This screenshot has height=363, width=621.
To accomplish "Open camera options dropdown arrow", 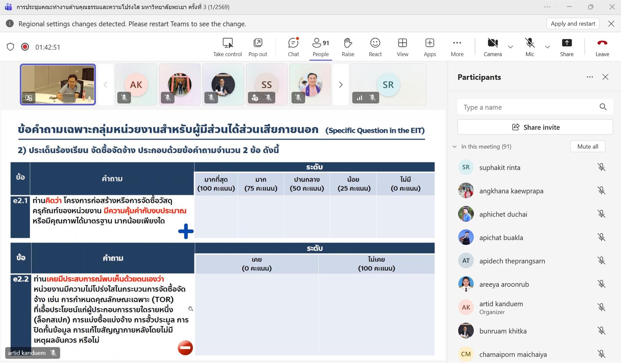I will click(x=511, y=47).
